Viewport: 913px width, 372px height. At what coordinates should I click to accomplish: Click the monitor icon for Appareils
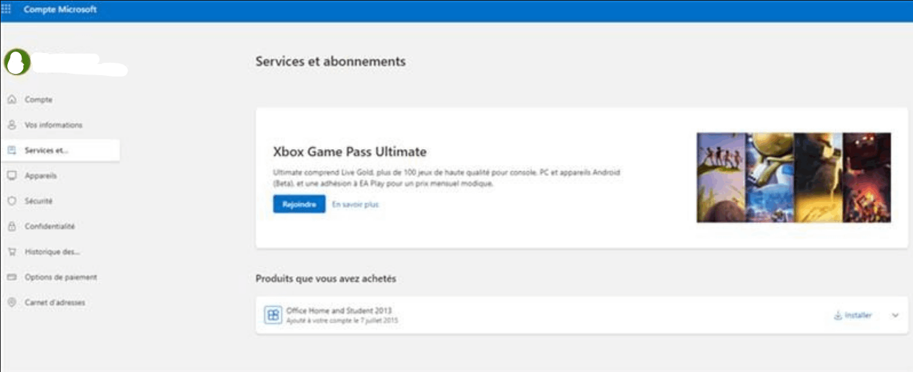[x=12, y=176]
